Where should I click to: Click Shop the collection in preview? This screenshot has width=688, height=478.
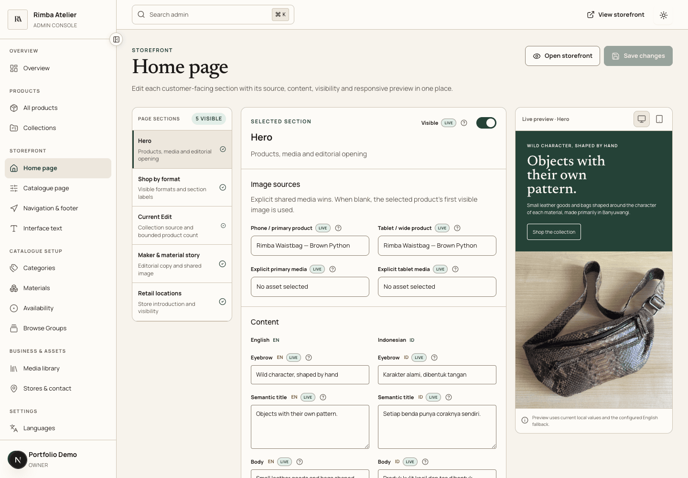554,232
